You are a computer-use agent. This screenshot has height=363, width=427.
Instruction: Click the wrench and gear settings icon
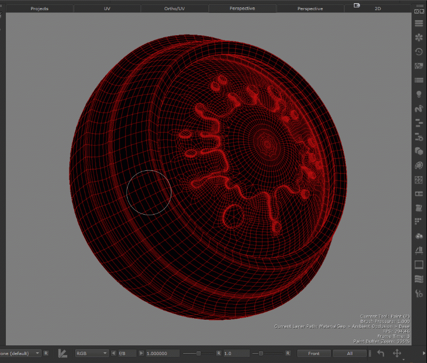(419, 293)
